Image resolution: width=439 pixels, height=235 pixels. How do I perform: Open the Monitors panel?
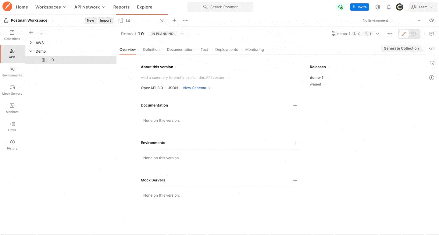click(12, 107)
